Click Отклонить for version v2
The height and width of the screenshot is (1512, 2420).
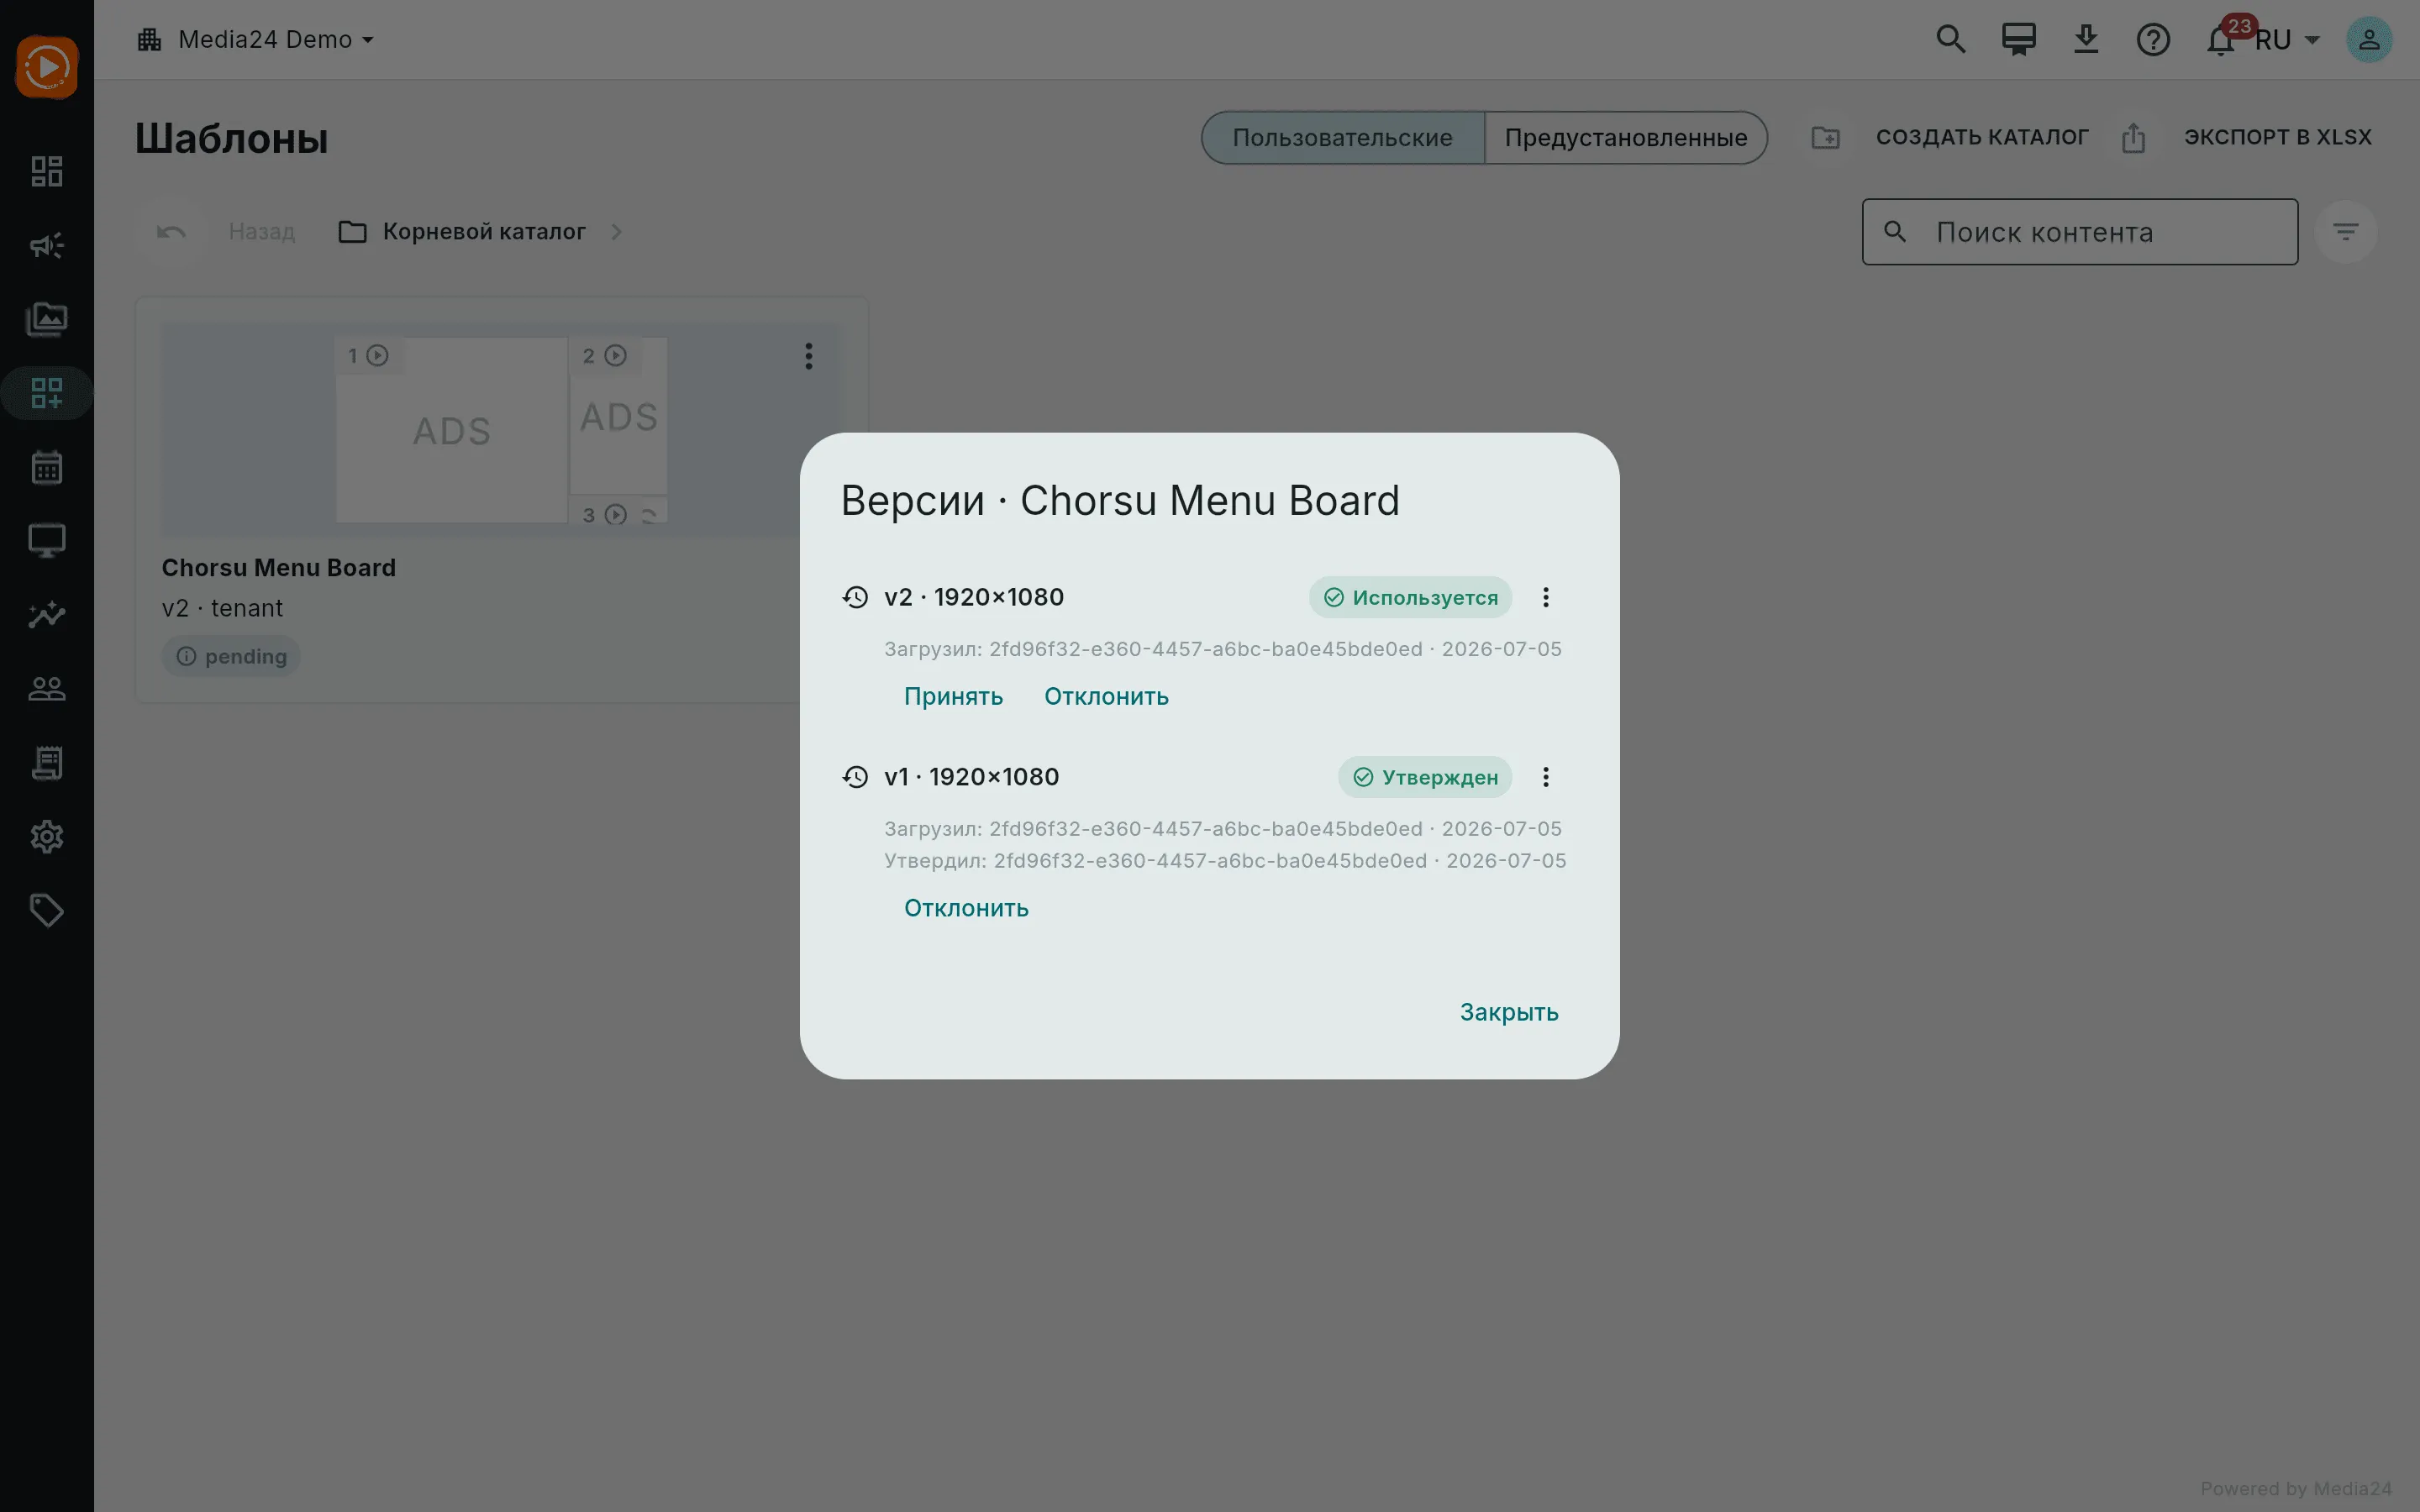[1106, 696]
